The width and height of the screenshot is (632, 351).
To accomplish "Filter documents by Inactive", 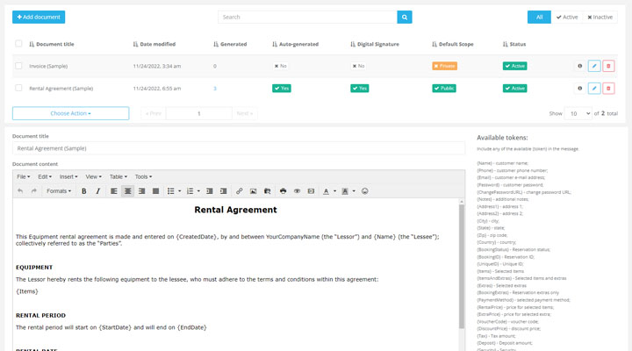I will coord(600,17).
